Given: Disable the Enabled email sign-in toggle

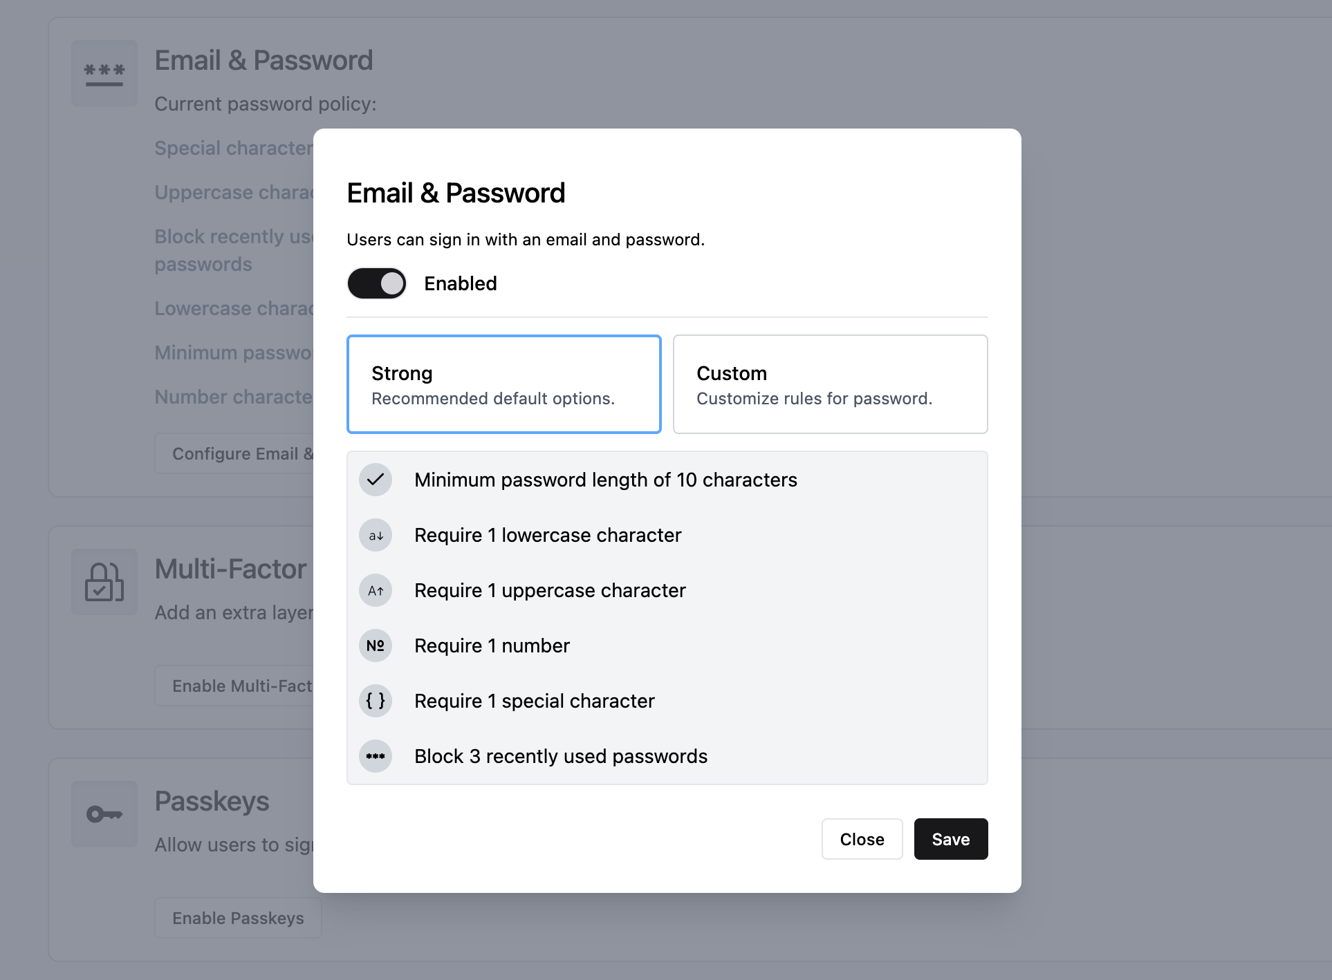Looking at the screenshot, I should click(x=376, y=283).
